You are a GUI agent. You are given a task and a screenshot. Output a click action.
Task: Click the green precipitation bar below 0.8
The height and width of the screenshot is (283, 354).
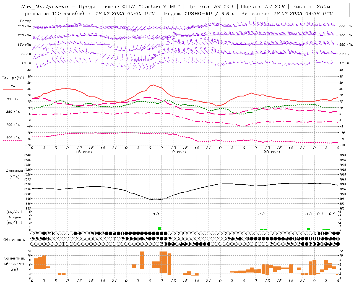(x=159, y=228)
